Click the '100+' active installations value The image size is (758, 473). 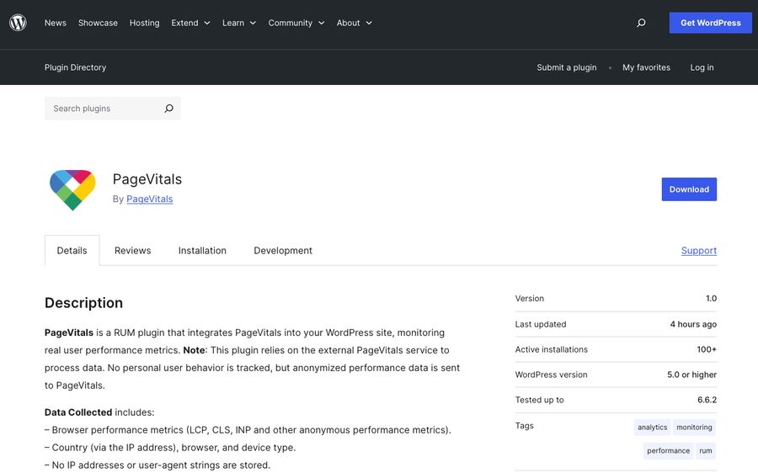(707, 349)
